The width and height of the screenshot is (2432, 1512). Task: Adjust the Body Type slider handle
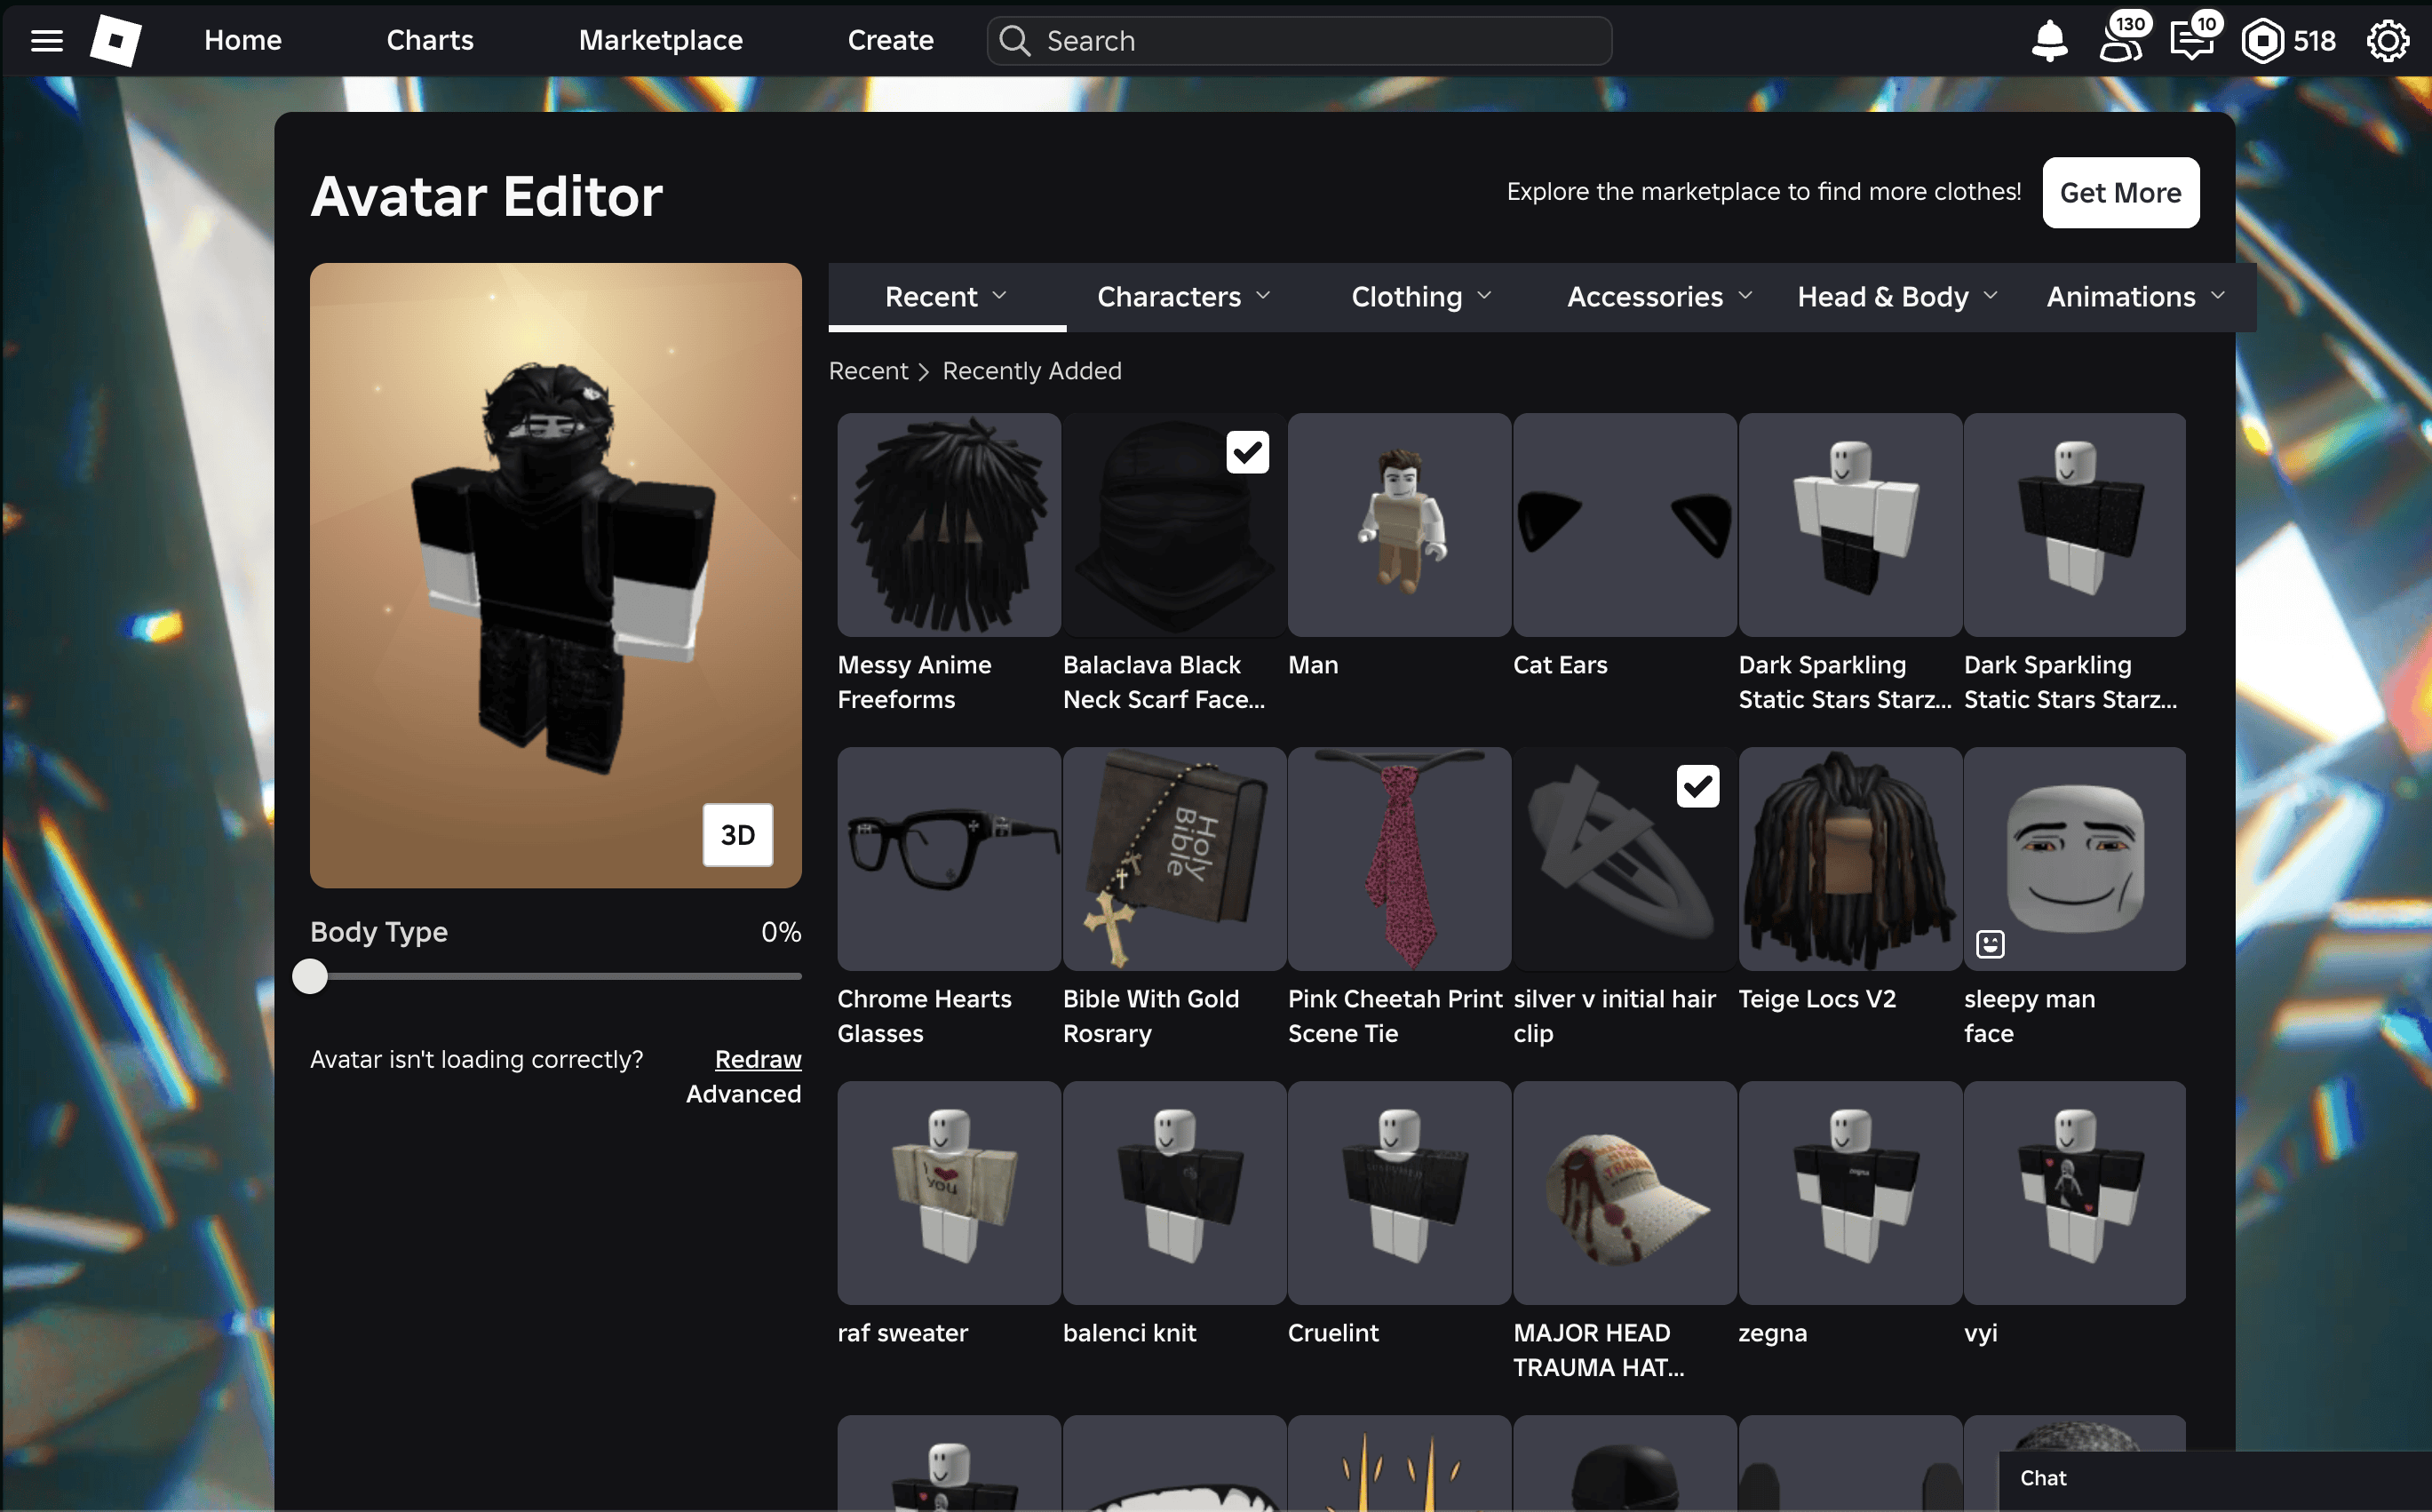310,976
